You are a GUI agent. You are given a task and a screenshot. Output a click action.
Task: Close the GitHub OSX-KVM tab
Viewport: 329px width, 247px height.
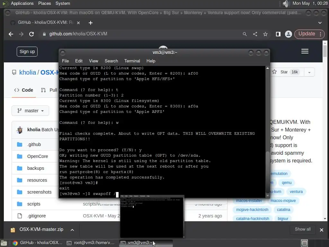(x=78, y=23)
